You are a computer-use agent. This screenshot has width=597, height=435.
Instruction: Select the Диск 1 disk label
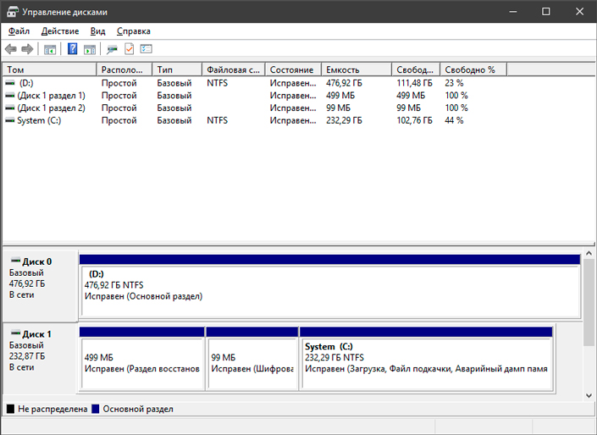click(40, 359)
